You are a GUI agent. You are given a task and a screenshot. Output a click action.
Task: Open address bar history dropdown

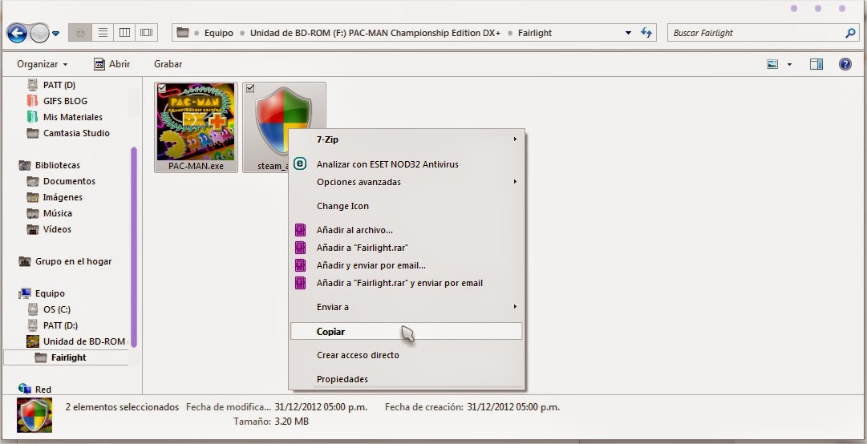point(628,33)
